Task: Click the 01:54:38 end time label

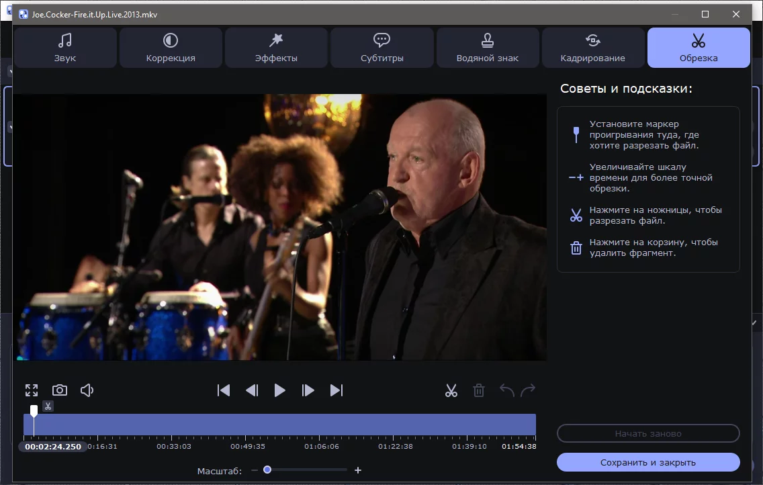Action: click(519, 447)
